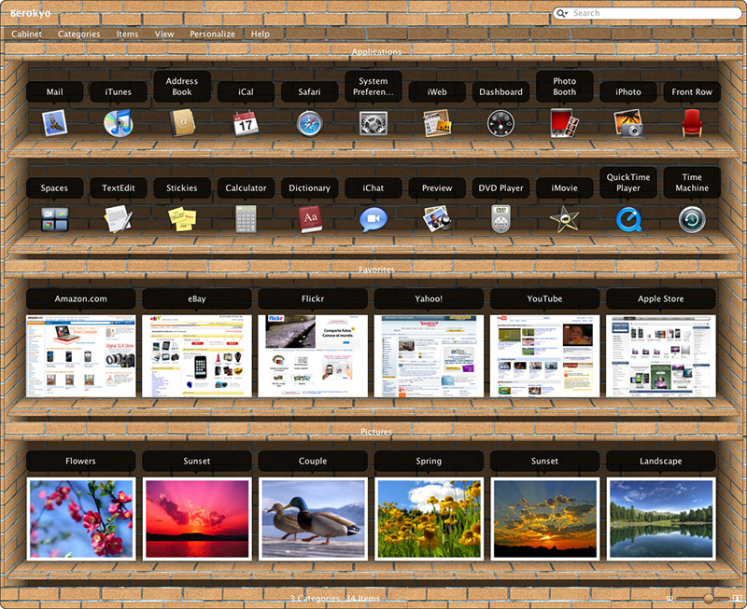Screen dimensions: 747x609
Task: Open the Stickies yellow notes icon
Action: click(x=182, y=219)
